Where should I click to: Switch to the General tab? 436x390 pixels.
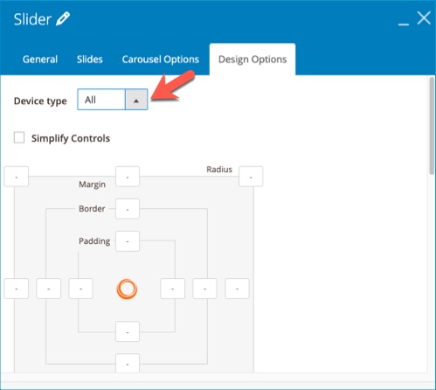(x=40, y=59)
